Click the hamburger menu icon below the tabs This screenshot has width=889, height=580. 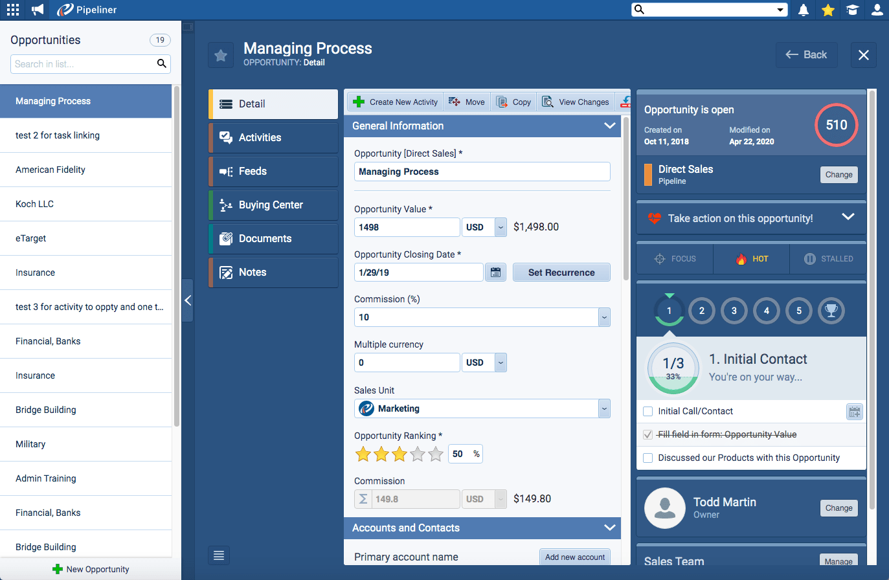click(x=219, y=555)
